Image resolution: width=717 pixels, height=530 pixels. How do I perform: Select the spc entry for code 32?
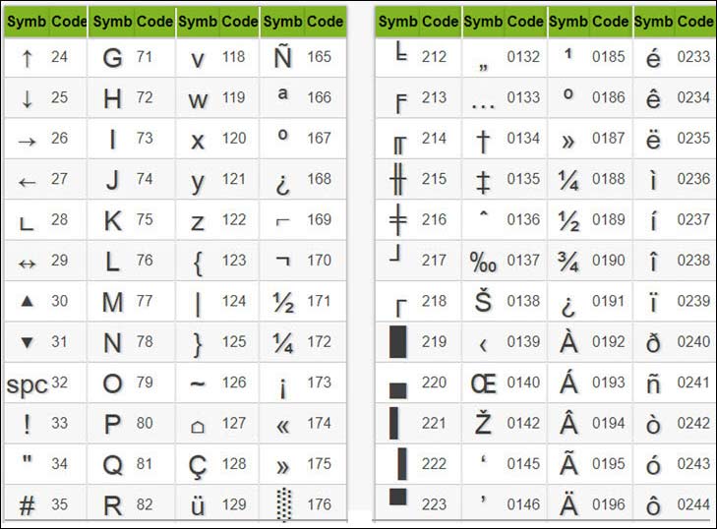(27, 385)
